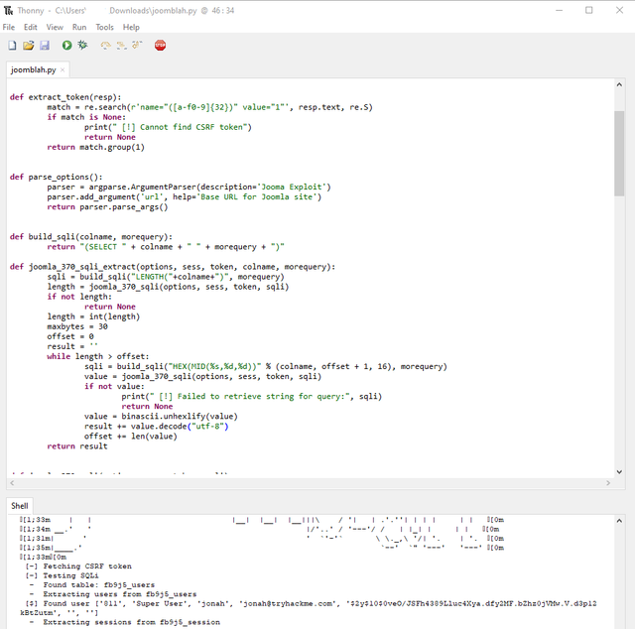Viewport: 635px width, 629px height.
Task: Open the View menu
Action: click(x=55, y=27)
